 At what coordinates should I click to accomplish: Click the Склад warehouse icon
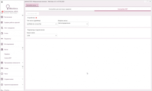[x=2, y=68]
